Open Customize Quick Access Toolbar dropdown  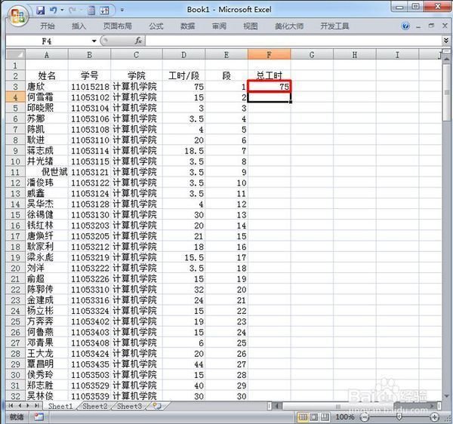(122, 10)
